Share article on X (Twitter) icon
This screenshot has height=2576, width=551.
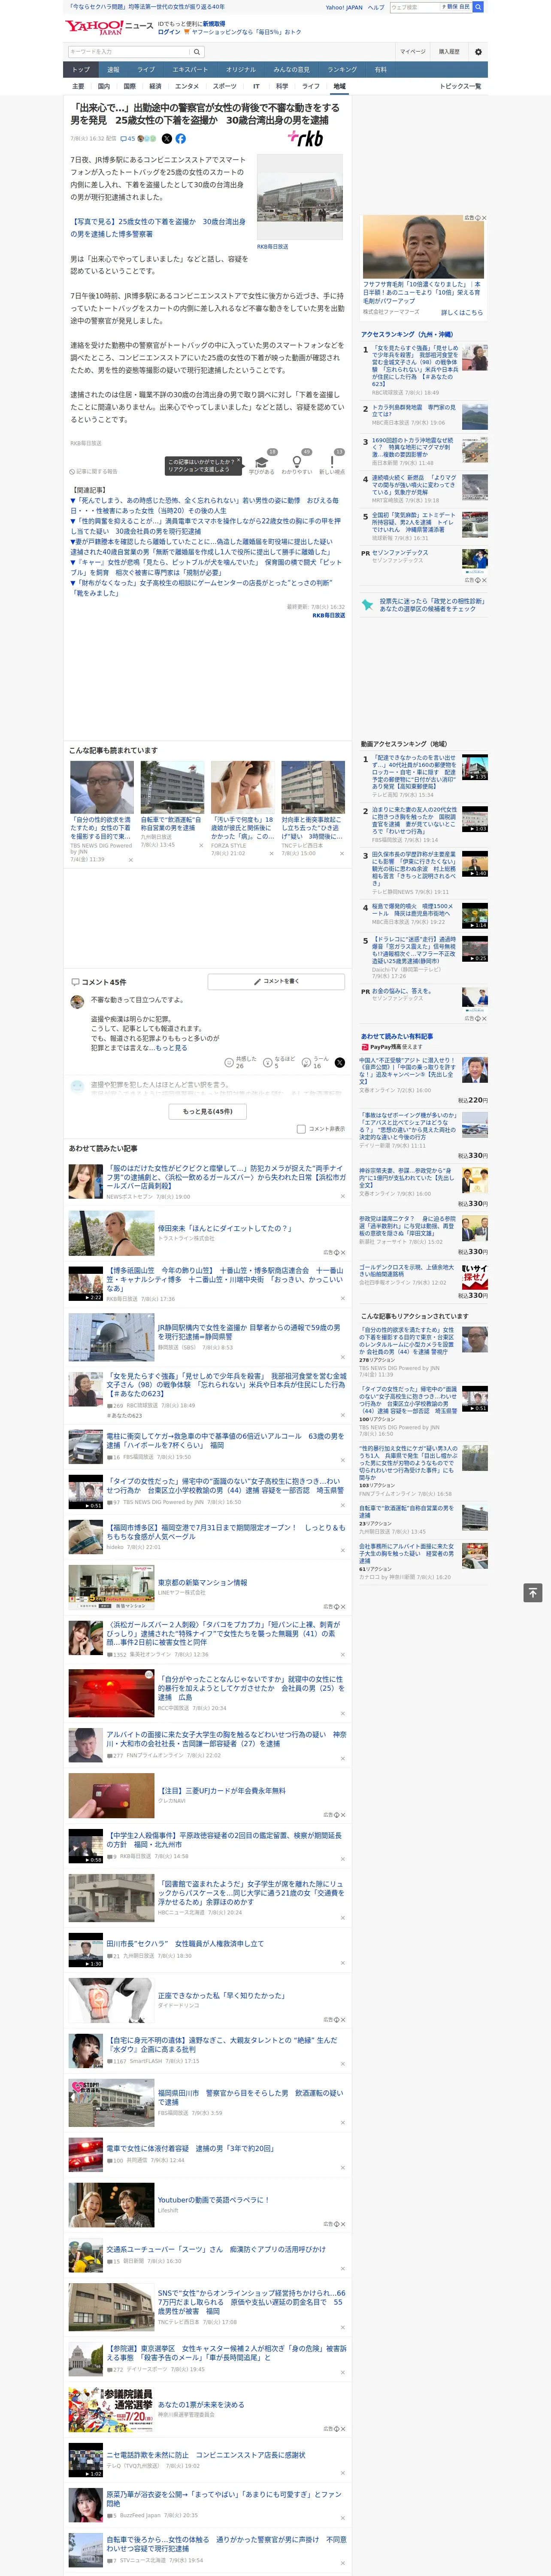[167, 139]
